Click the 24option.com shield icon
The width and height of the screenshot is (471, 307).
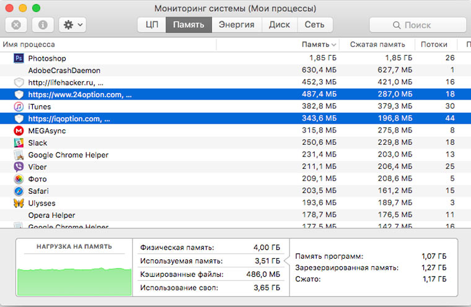[19, 94]
